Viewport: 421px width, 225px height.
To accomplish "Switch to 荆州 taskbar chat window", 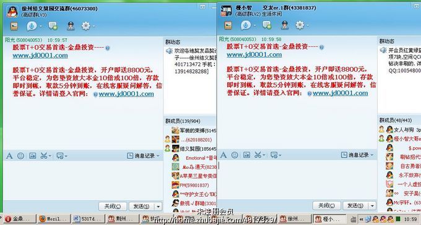I will (x=122, y=219).
